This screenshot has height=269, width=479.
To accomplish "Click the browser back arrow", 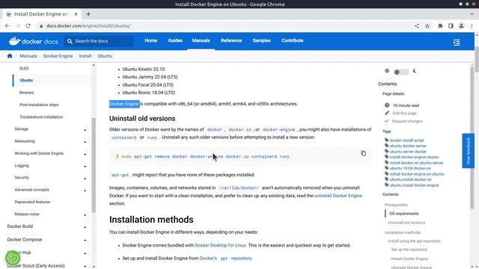I will click(7, 26).
